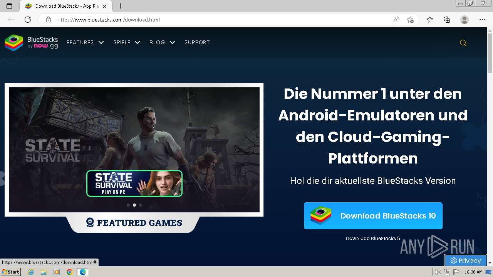Show the desktop via the tray corner icon

pos(489,272)
